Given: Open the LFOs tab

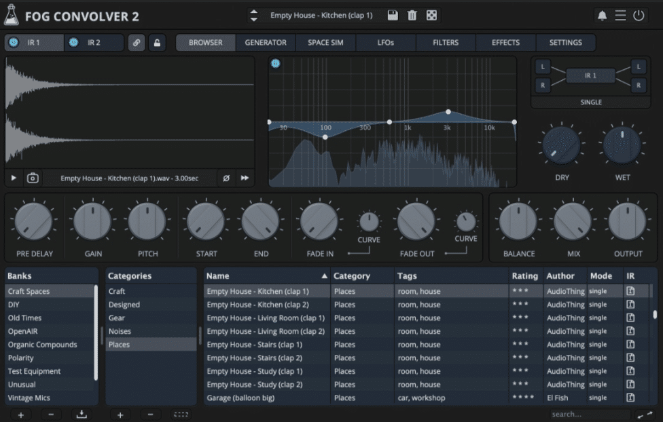Looking at the screenshot, I should point(386,43).
